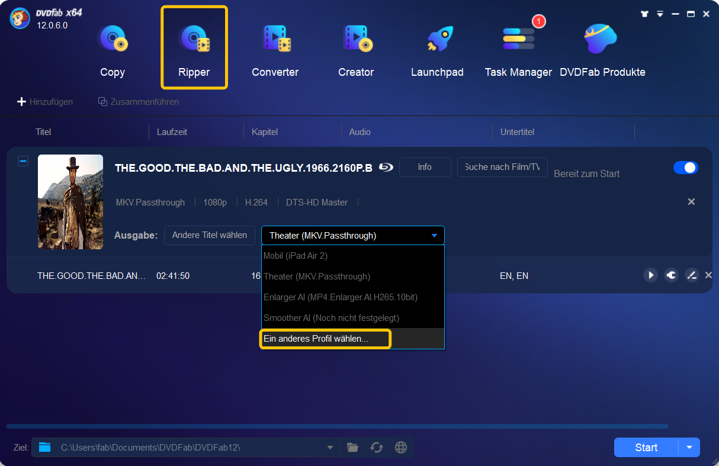Choose Ein anderes Profil wählen...
719x466 pixels.
point(352,339)
